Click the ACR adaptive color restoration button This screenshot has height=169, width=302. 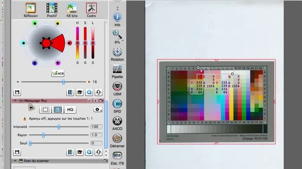click(58, 73)
